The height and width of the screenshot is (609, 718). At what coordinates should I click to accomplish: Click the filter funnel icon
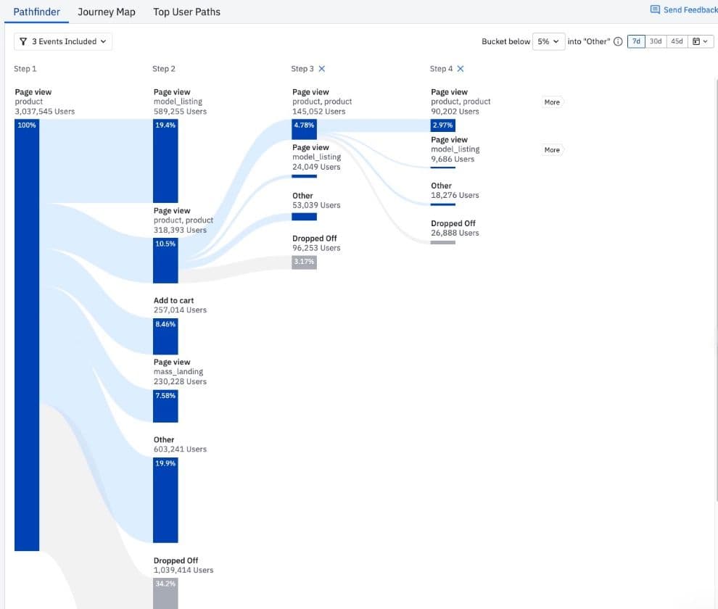tap(24, 42)
